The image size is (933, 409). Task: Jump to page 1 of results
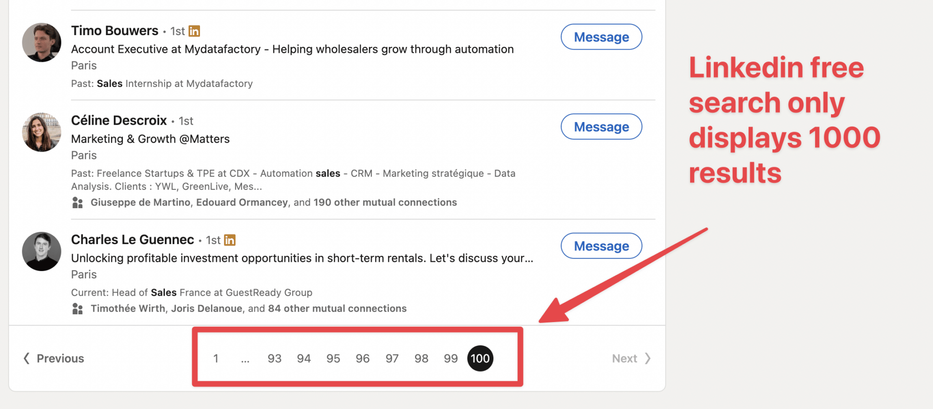[215, 358]
